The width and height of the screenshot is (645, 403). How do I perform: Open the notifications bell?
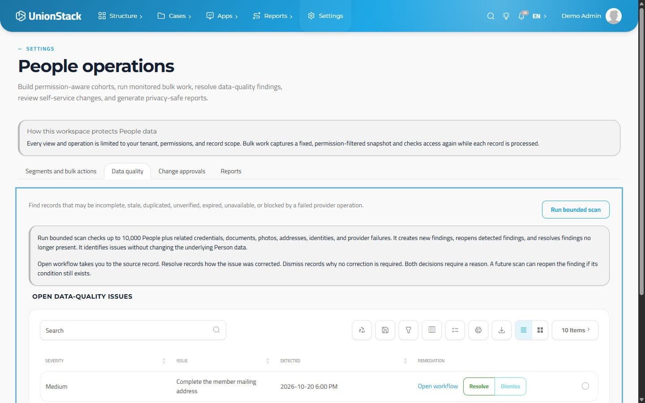click(x=522, y=16)
